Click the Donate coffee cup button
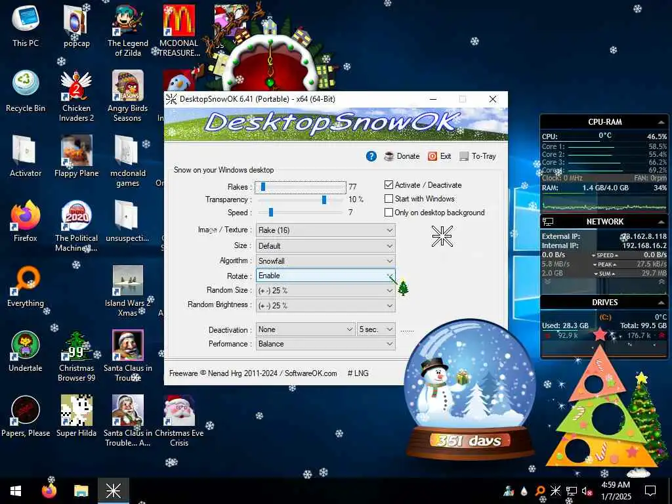Viewport: 672px width, 504px height. [402, 156]
